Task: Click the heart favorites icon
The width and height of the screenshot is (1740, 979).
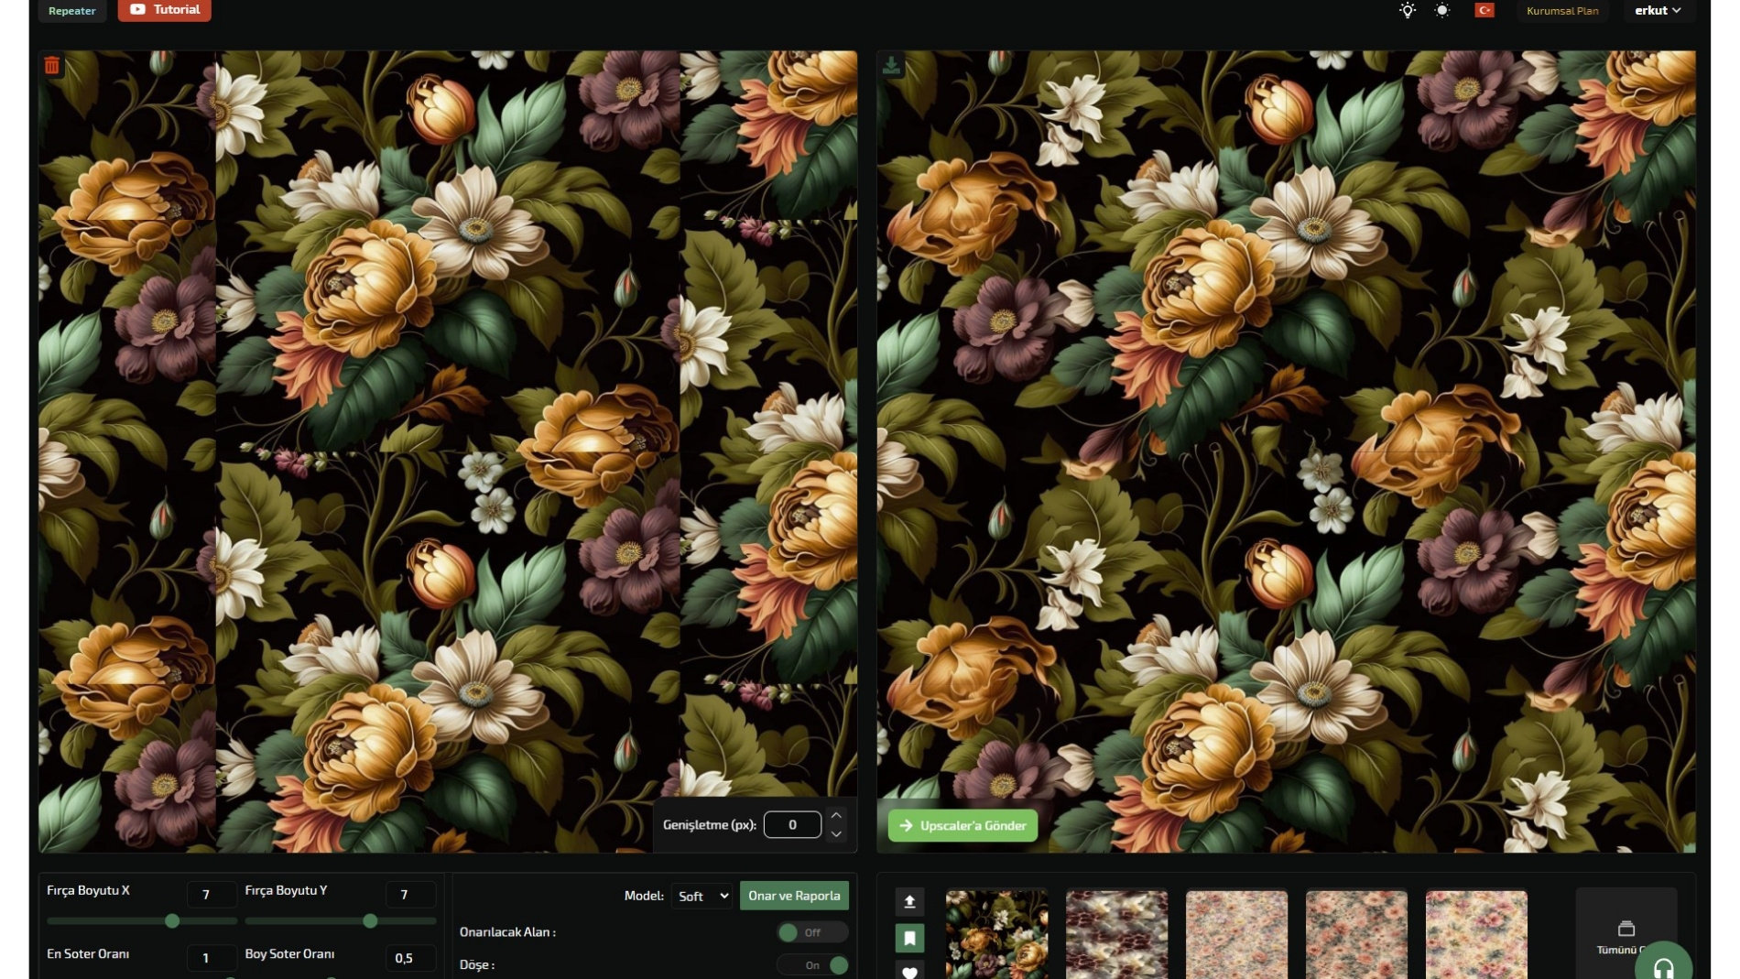Action: tap(909, 971)
